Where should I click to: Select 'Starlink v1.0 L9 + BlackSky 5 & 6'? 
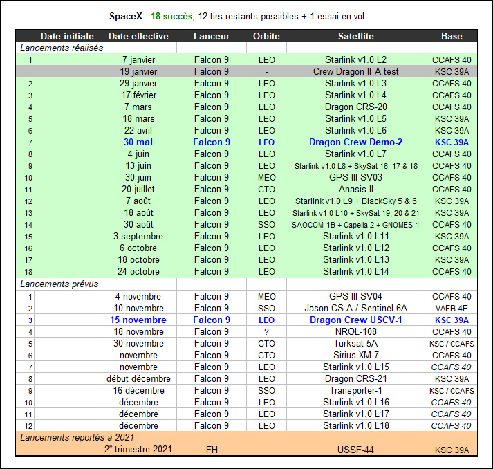[x=356, y=201]
